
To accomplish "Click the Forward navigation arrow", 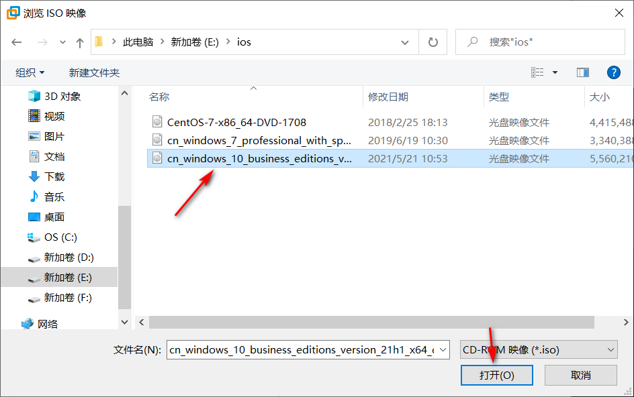I will pyautogui.click(x=42, y=42).
